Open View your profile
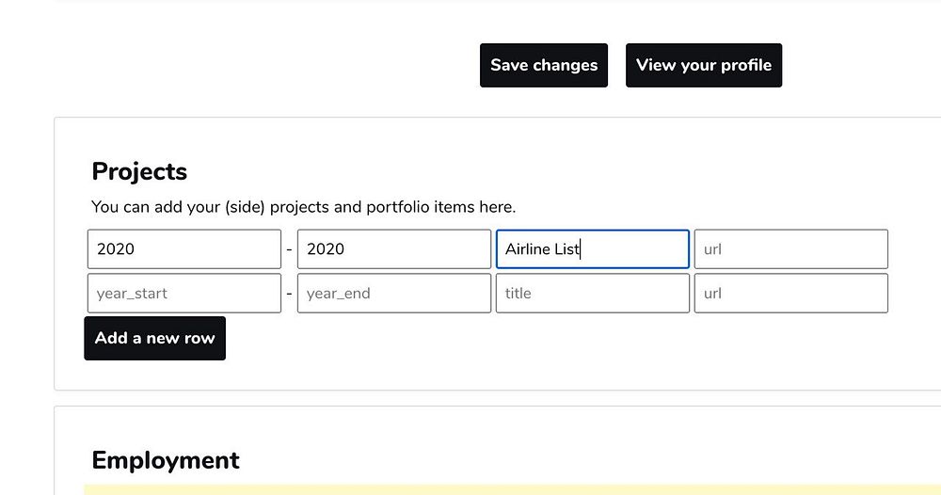This screenshot has height=495, width=941. coord(704,65)
